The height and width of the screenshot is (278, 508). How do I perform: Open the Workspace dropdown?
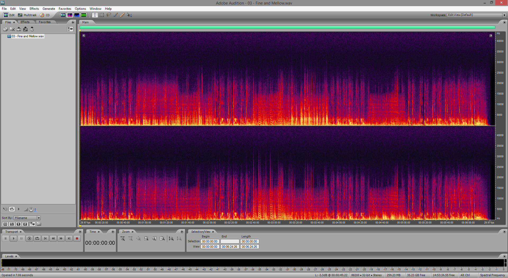pyautogui.click(x=477, y=15)
